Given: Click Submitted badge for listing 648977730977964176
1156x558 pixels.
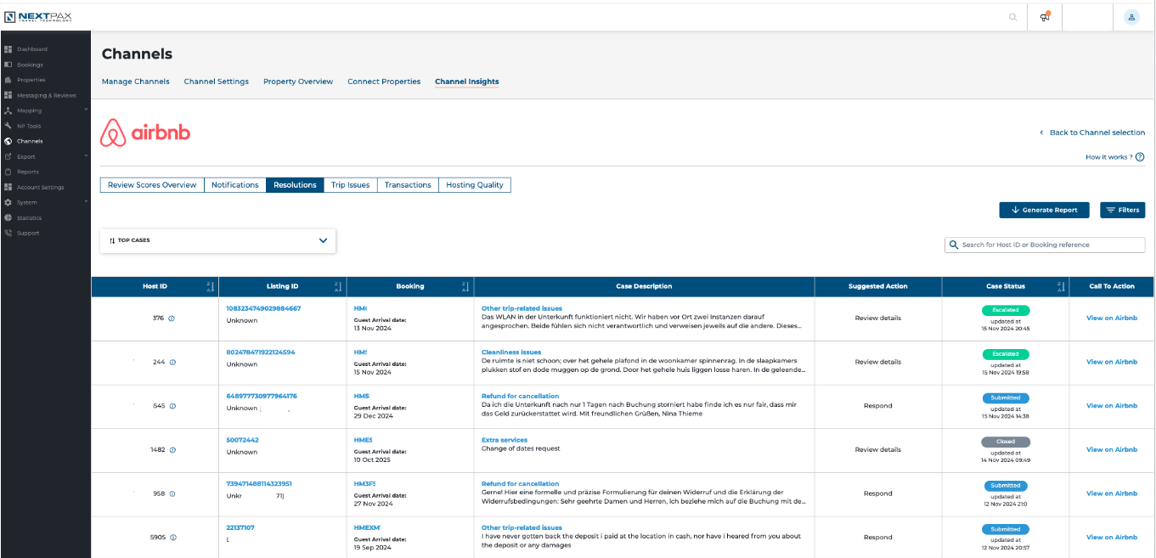Looking at the screenshot, I should coord(1006,398).
